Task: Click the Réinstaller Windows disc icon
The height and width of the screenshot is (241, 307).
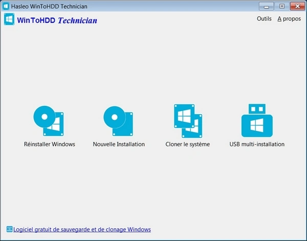Action: (49, 121)
